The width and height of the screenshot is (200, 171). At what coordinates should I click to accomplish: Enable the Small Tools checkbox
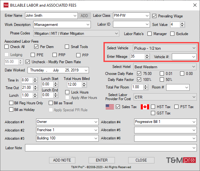coord(67,47)
